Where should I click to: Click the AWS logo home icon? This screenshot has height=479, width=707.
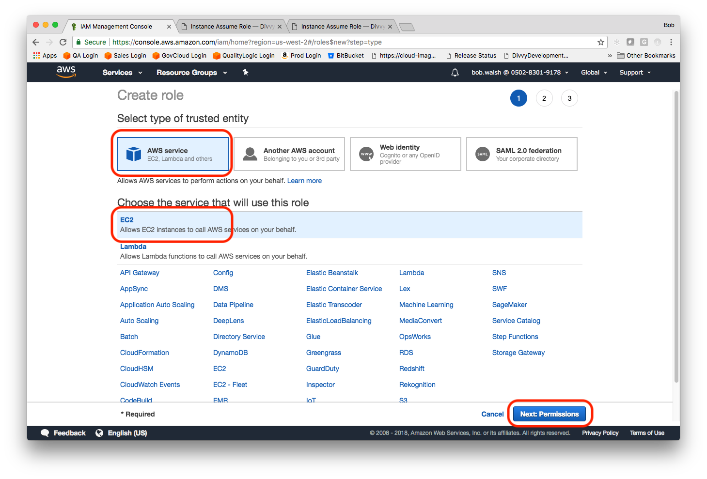click(66, 72)
